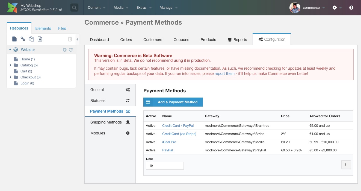Focus the Limit input field

coord(165,166)
